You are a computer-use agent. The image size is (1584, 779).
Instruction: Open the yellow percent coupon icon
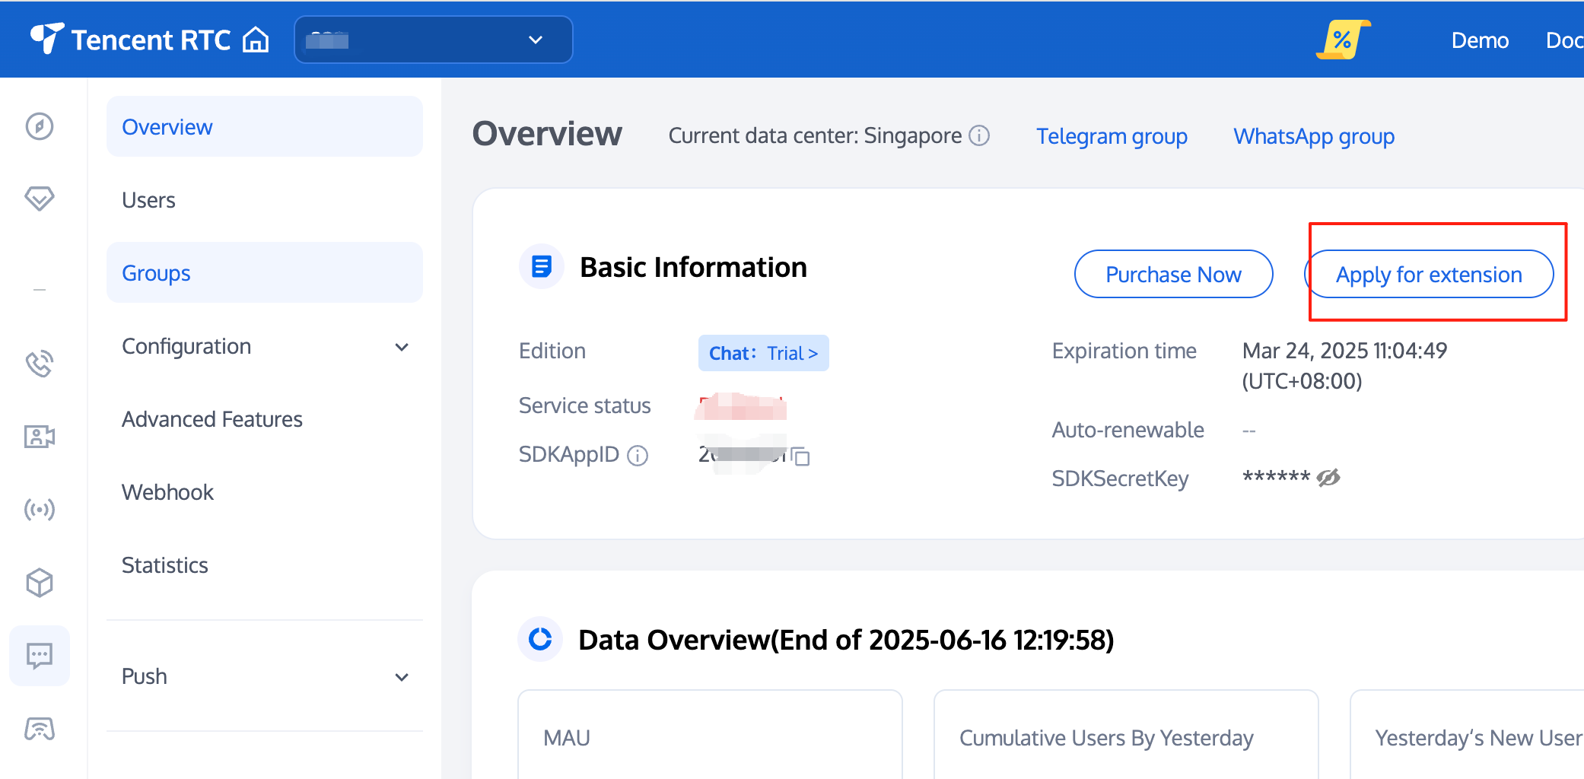click(1343, 40)
